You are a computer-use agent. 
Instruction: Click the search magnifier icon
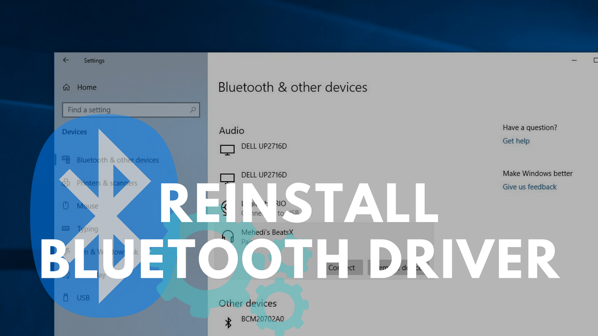pos(193,110)
